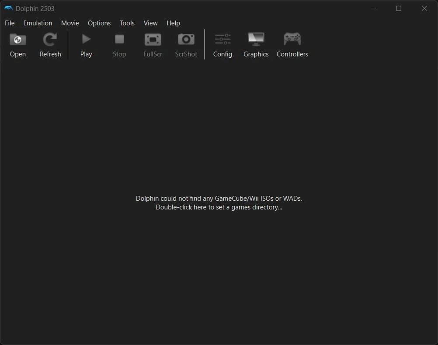
Task: Open the Movie menu
Action: pyautogui.click(x=70, y=23)
